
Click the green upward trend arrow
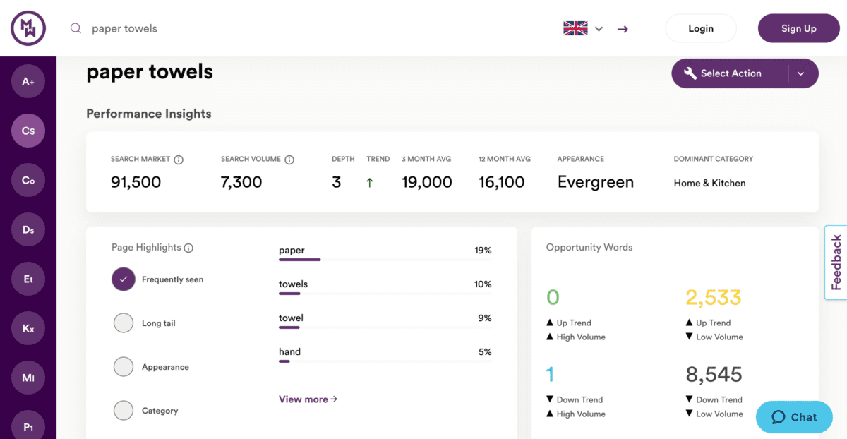(x=370, y=182)
